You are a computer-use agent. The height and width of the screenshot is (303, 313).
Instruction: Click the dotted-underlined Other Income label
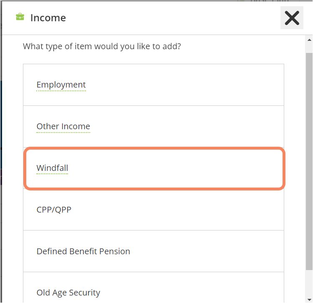tap(63, 126)
